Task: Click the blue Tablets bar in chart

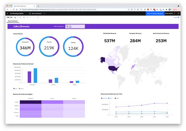Action: (77, 82)
